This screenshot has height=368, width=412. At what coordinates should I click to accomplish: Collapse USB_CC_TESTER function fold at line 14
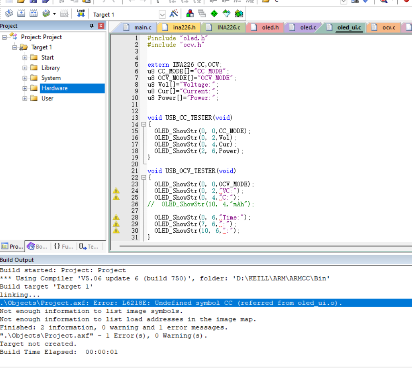click(144, 124)
